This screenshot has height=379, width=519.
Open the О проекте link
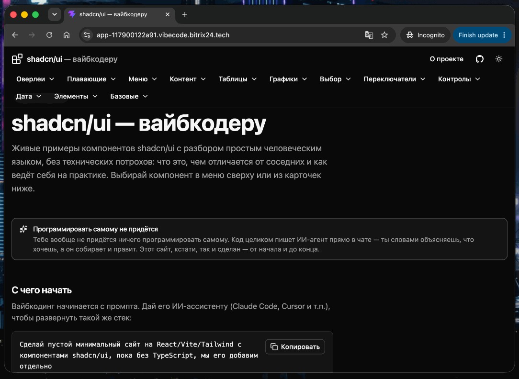click(447, 59)
